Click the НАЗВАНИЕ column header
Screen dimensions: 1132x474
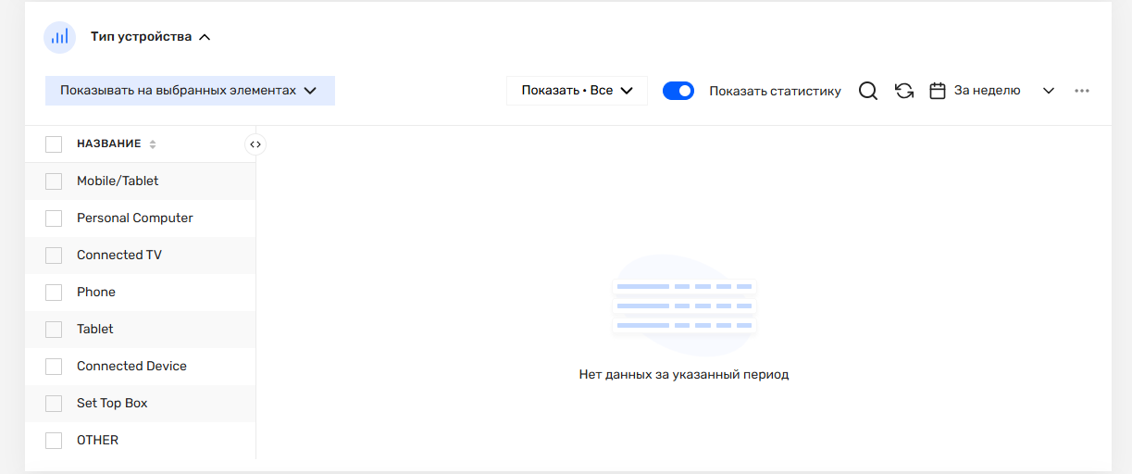point(109,144)
